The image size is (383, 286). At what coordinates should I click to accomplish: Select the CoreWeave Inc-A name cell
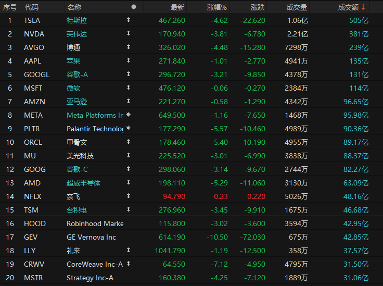pos(95,264)
